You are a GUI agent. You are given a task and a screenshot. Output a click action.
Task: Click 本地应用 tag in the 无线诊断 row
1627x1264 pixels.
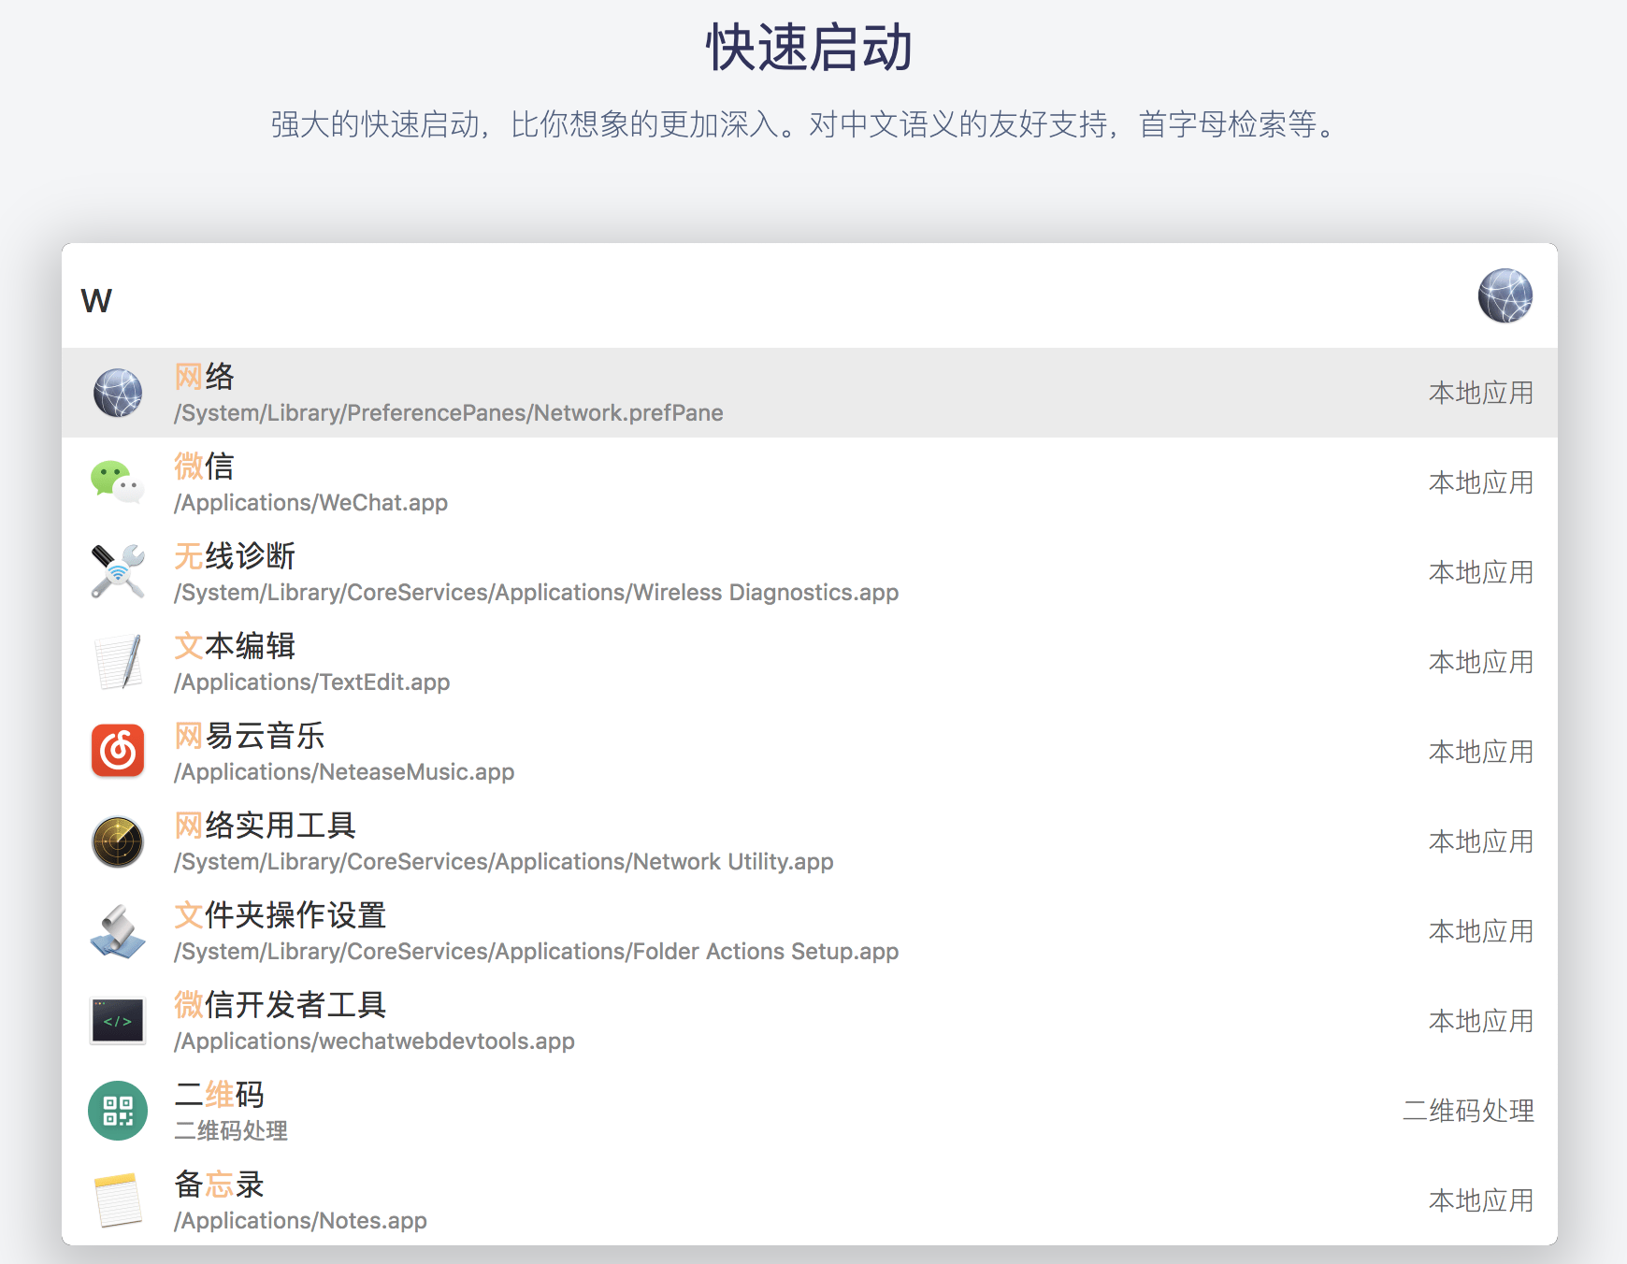tap(1481, 572)
